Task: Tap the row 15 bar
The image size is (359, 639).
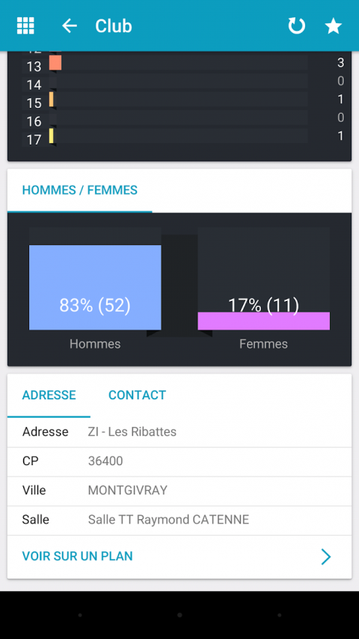Action: 52,100
